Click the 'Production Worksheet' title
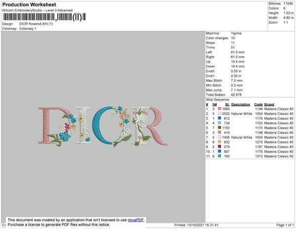 click(29, 4)
